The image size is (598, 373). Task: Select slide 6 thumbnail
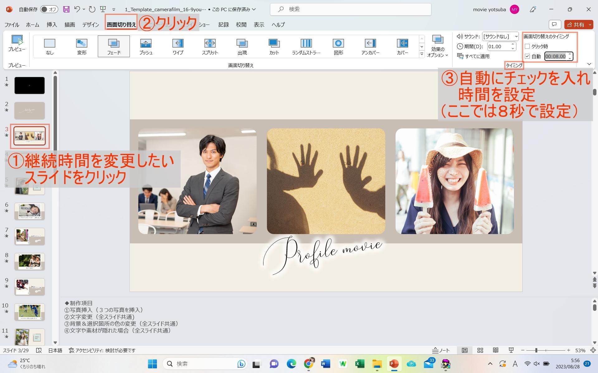(x=30, y=211)
